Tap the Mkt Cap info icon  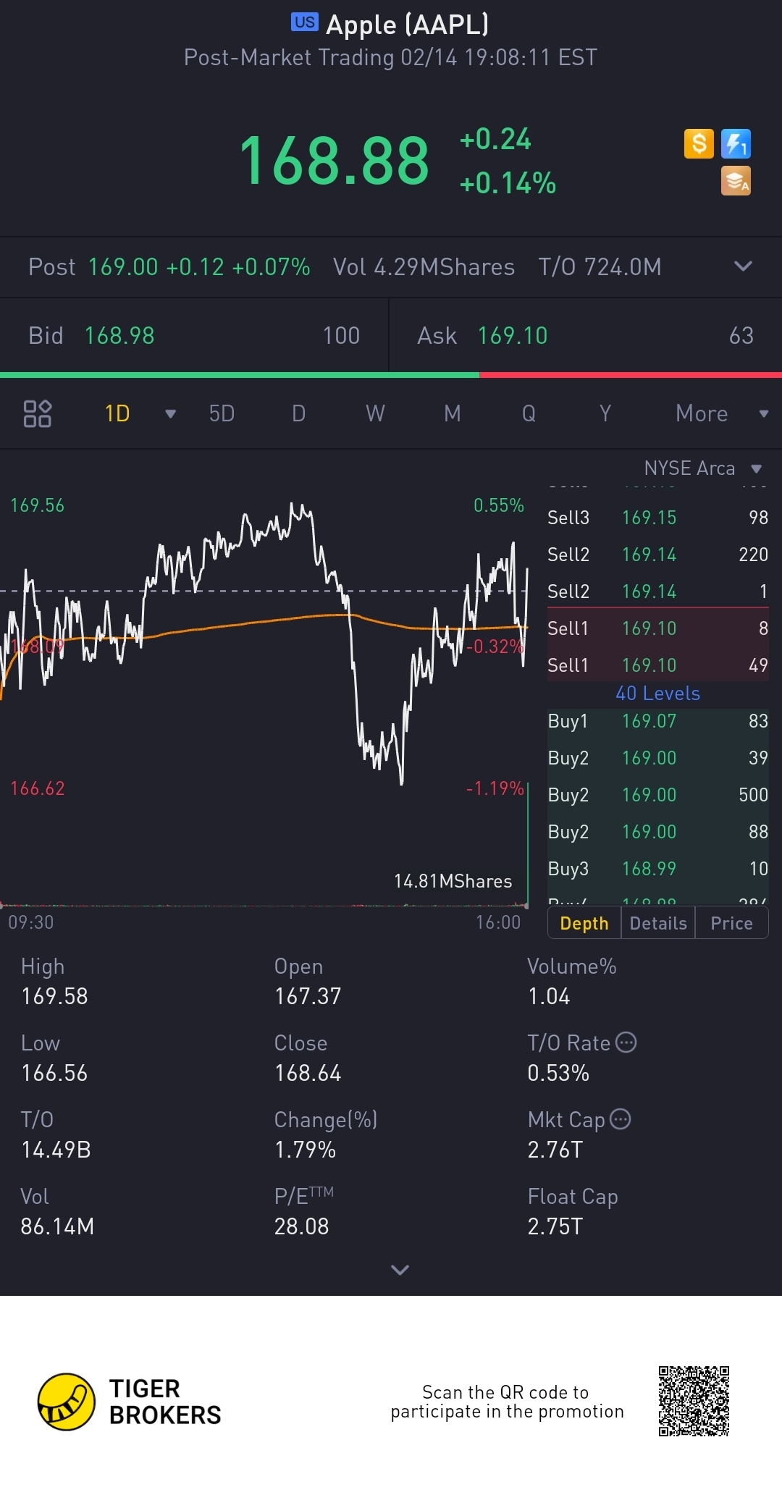(x=621, y=1119)
